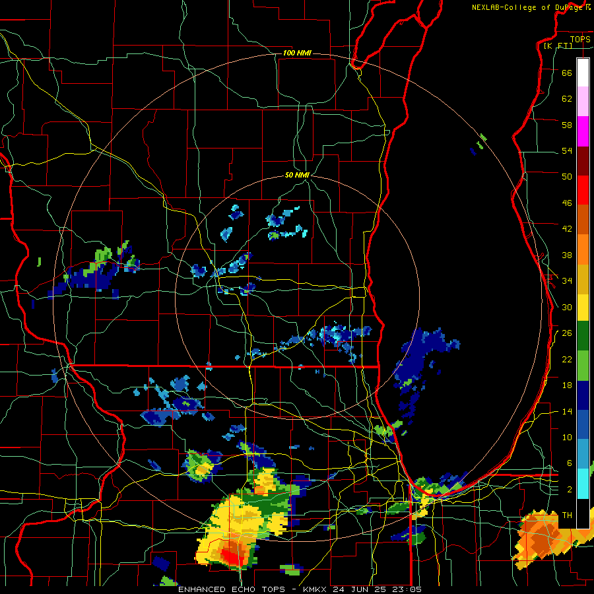Click the legend value 6

pyautogui.click(x=570, y=463)
